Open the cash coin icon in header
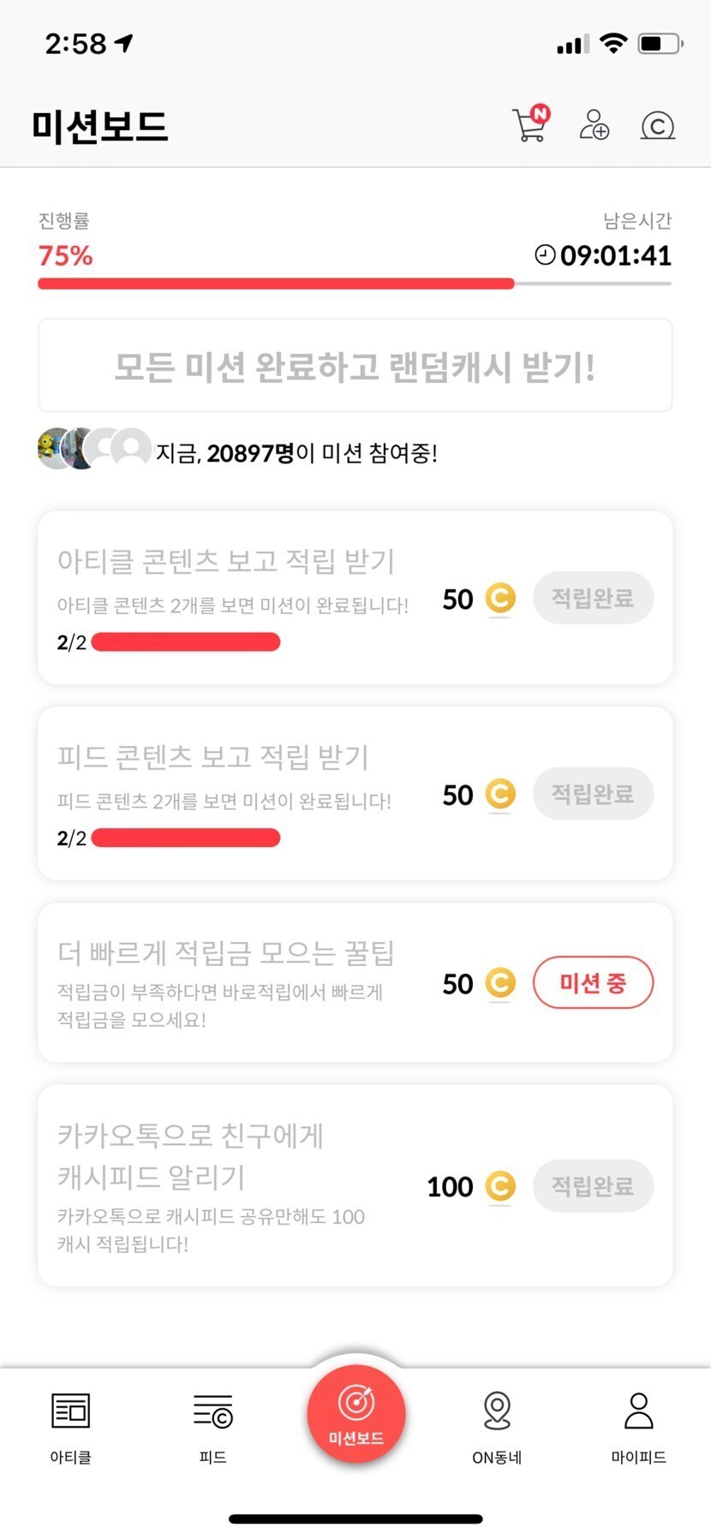Image resolution: width=711 pixels, height=1539 pixels. (x=657, y=126)
